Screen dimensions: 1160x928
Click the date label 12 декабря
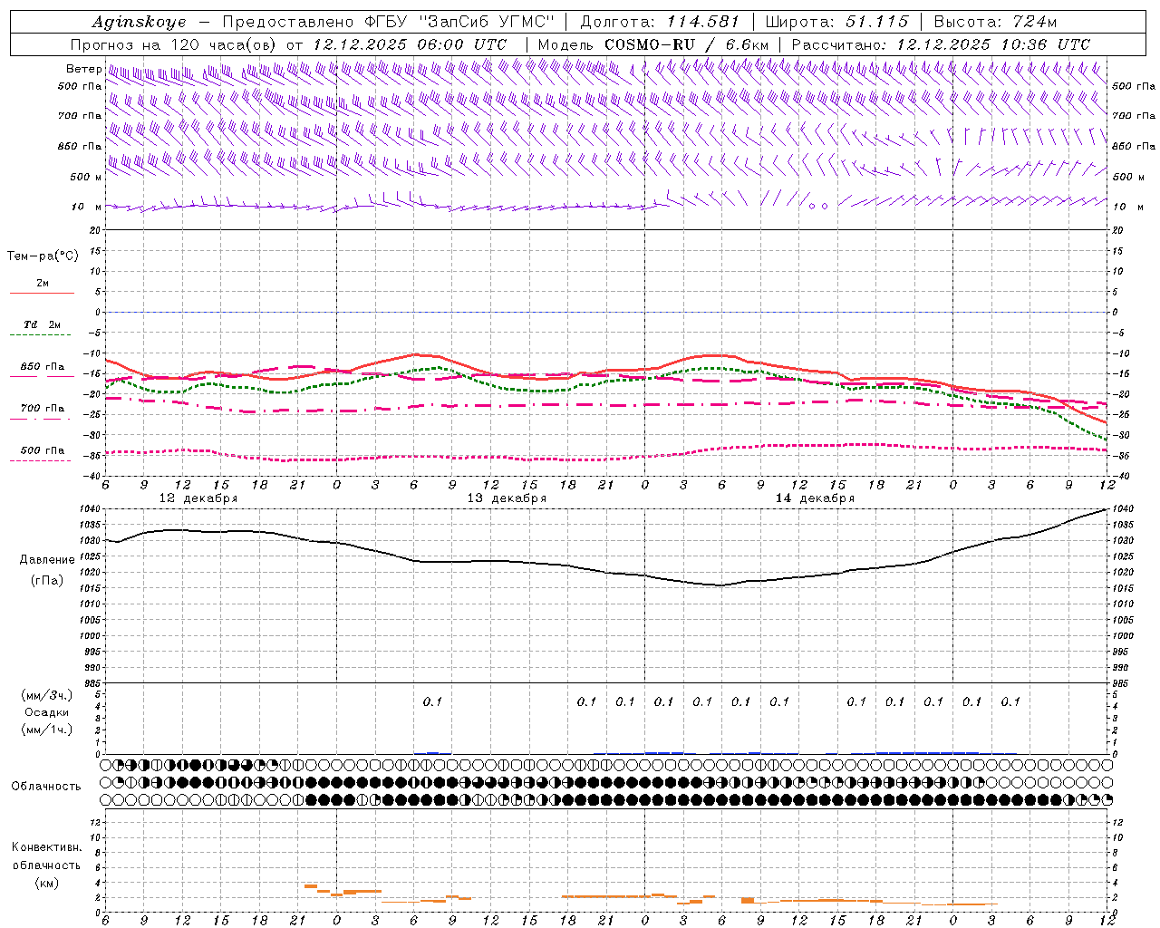(x=198, y=498)
